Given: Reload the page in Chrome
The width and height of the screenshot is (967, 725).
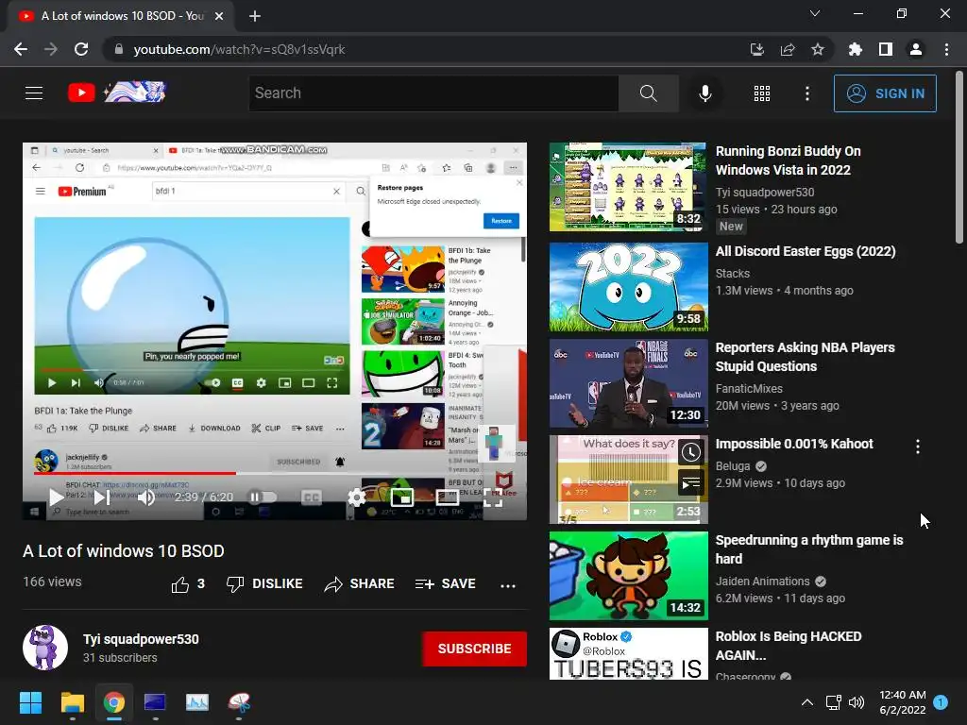Looking at the screenshot, I should (x=81, y=49).
